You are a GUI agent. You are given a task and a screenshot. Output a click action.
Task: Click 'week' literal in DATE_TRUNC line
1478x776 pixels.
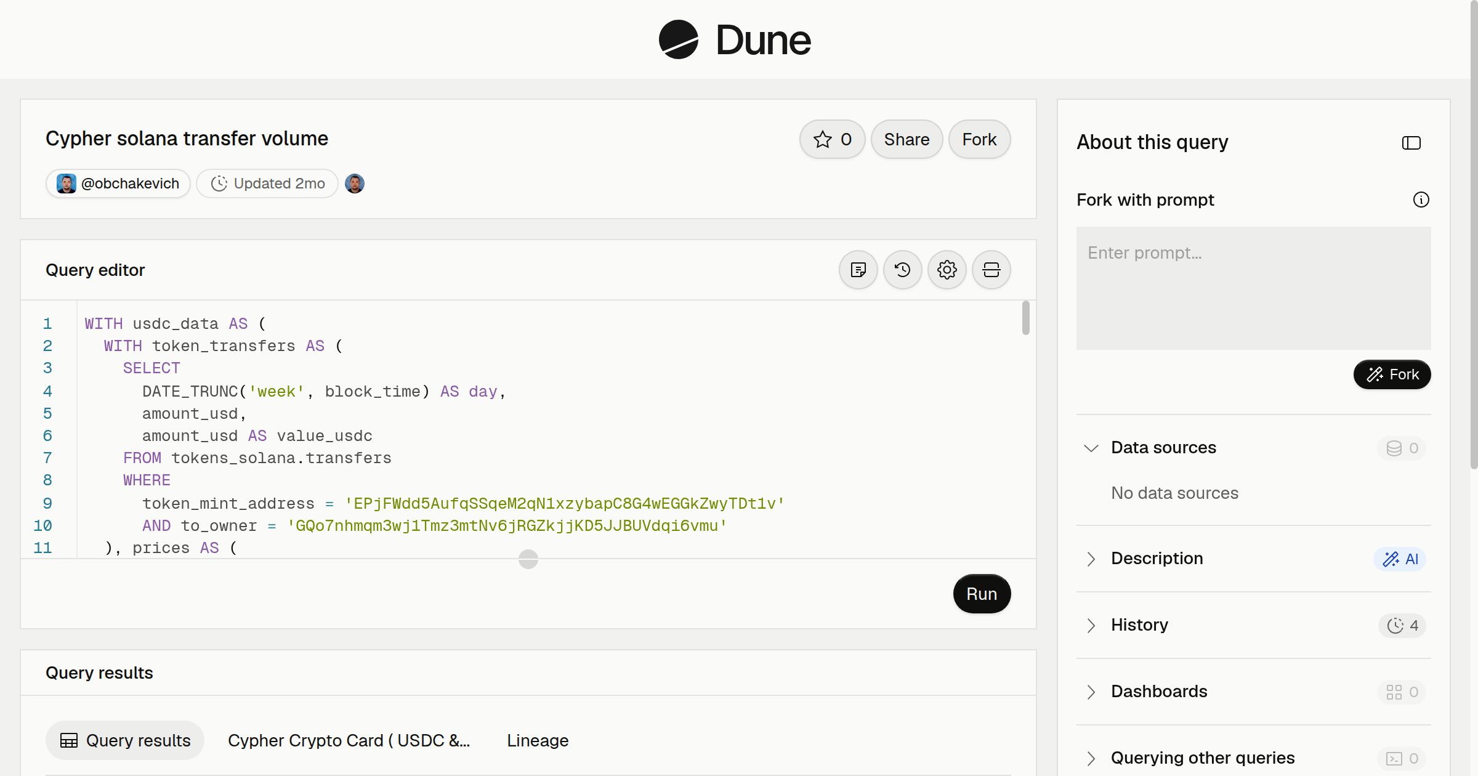pyautogui.click(x=277, y=392)
